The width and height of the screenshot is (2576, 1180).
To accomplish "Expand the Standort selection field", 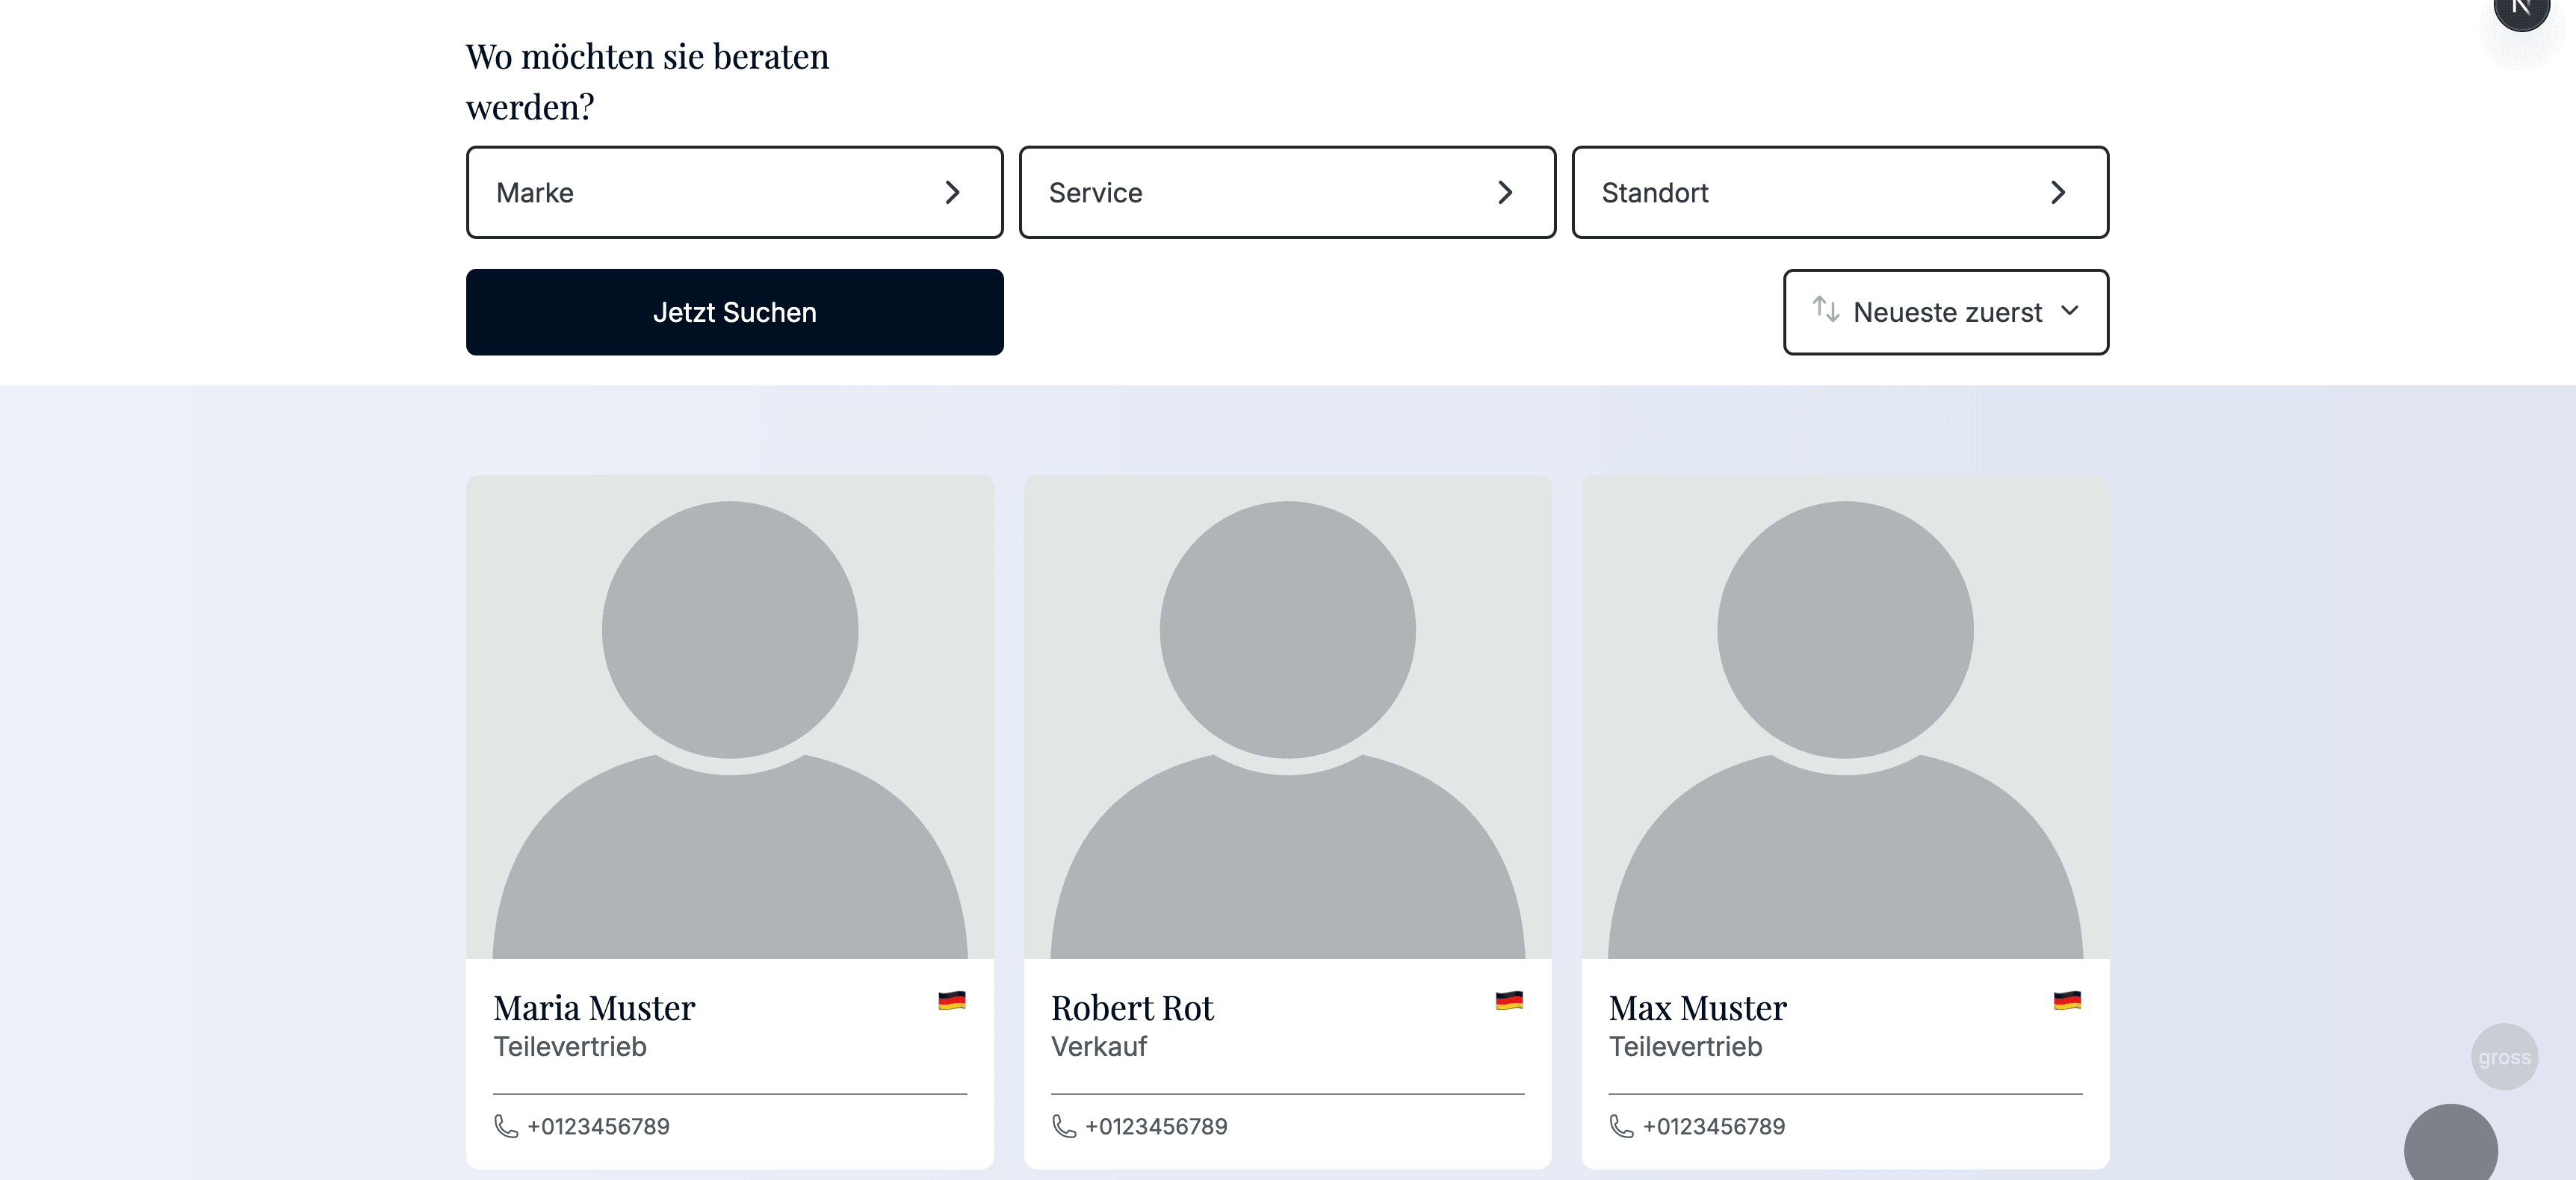I will [x=1841, y=192].
